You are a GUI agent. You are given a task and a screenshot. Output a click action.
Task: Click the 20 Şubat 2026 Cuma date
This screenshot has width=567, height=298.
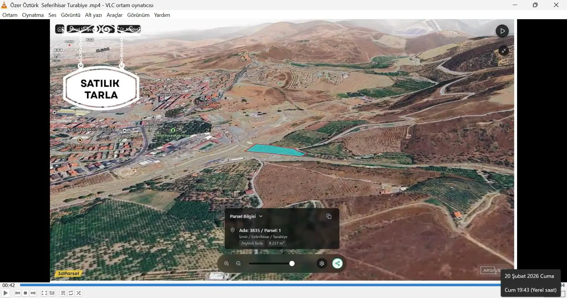pos(529,276)
